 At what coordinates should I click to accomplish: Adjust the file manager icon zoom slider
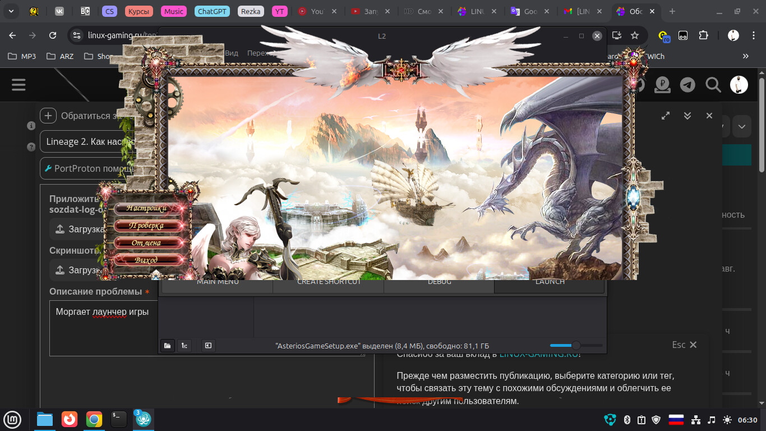576,346
